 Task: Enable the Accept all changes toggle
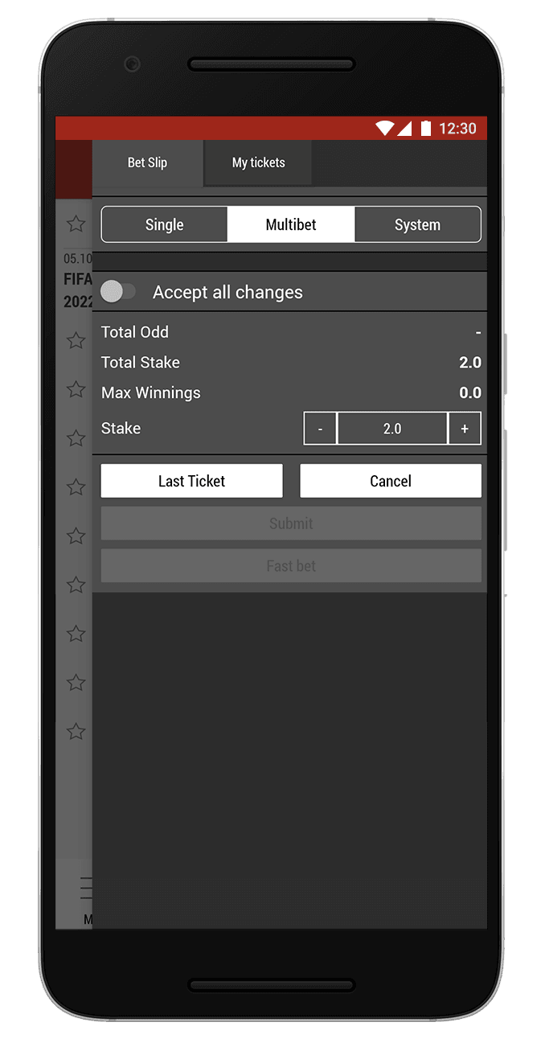118,292
